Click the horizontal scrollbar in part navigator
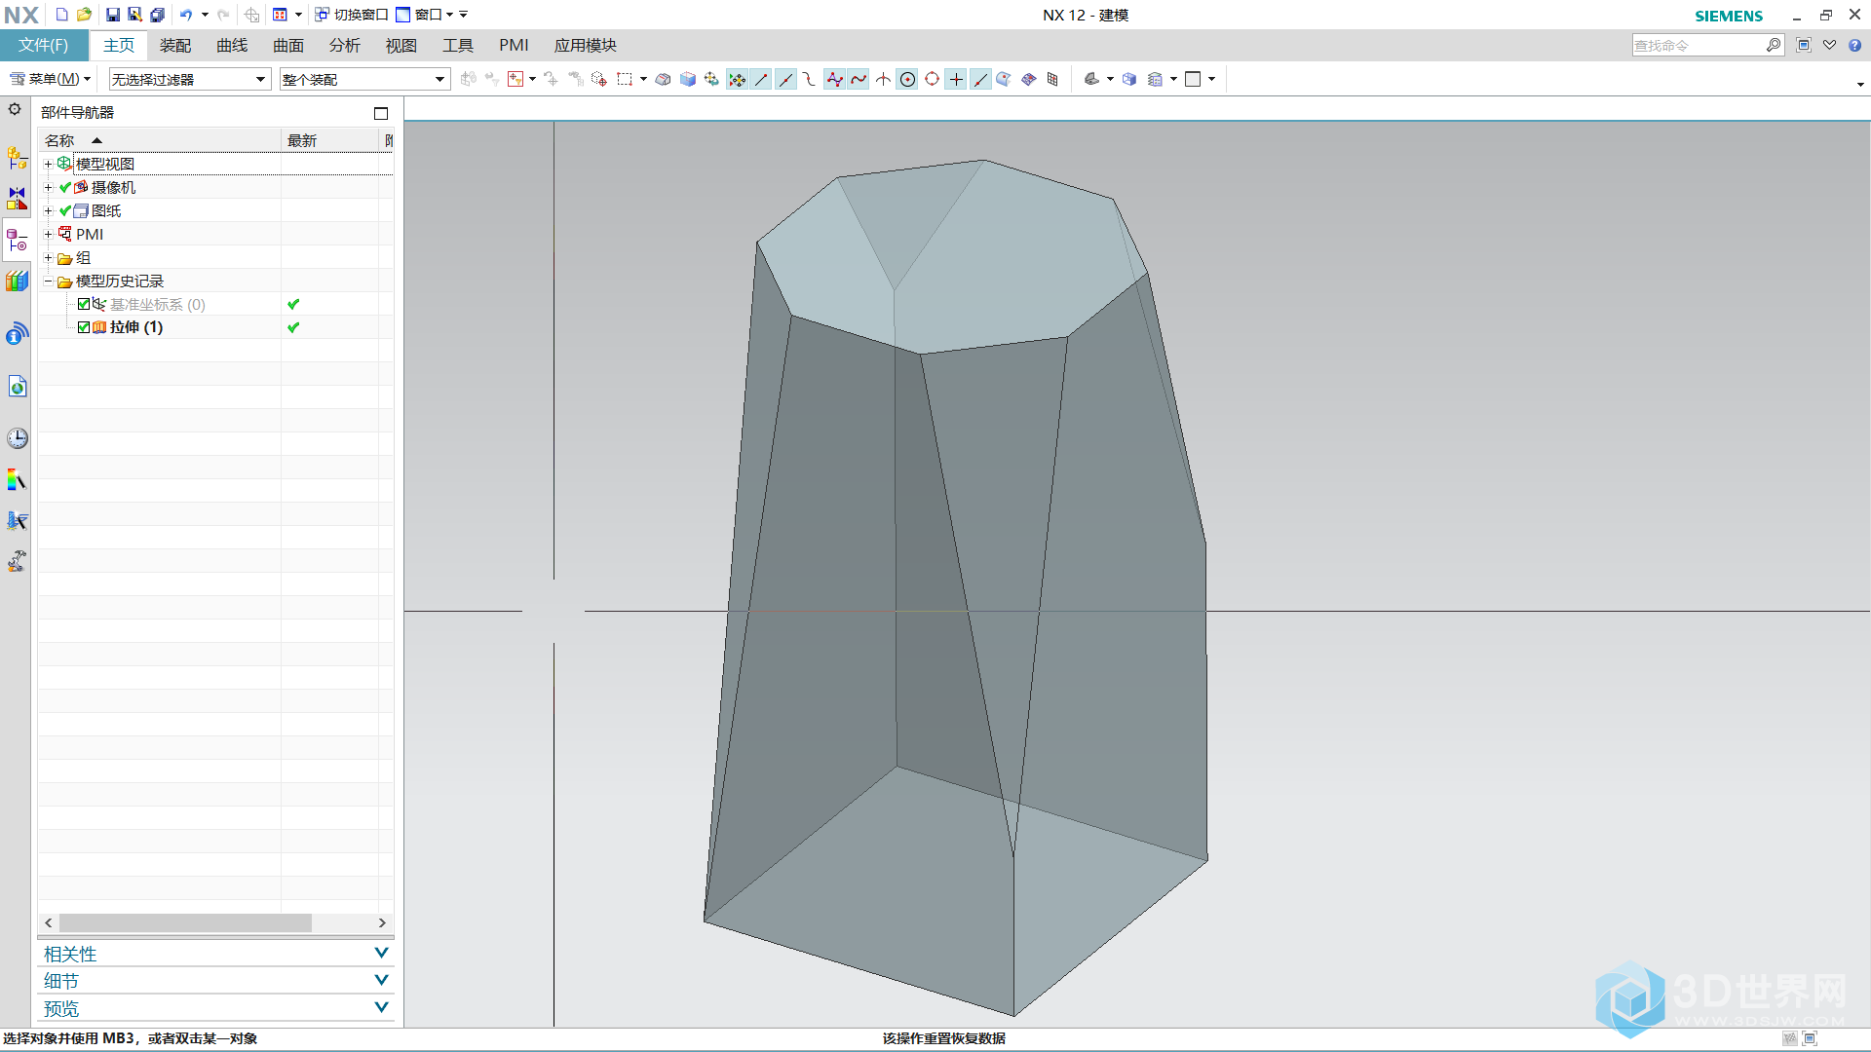 click(186, 922)
